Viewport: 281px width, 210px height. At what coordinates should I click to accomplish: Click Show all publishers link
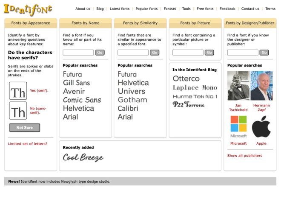245,156
